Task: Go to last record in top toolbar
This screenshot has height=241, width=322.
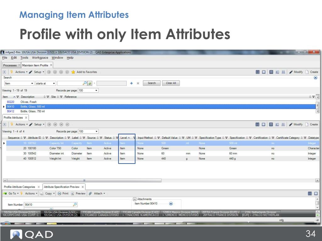Action: 67,72
